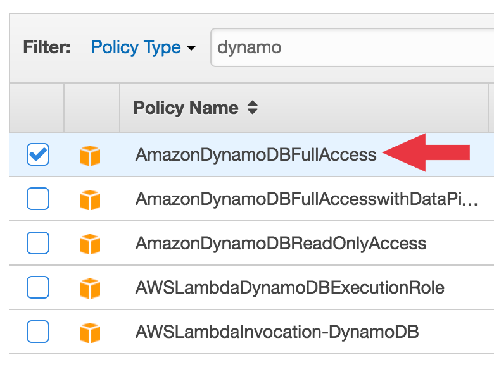The width and height of the screenshot is (494, 367).
Task: Click the filter search box containing dynamo
Action: [x=352, y=47]
